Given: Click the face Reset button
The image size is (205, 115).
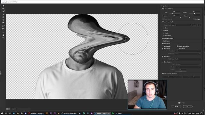Looking at the screenshot, I should 194,25.
